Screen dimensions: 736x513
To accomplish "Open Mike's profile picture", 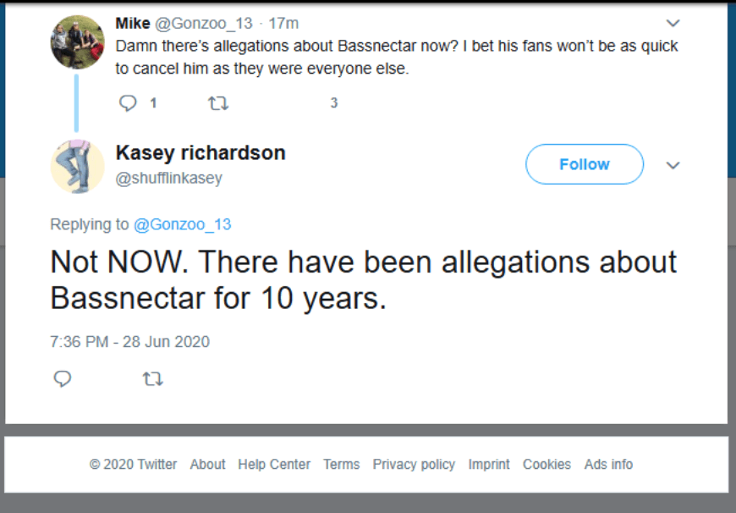I will 77,42.
